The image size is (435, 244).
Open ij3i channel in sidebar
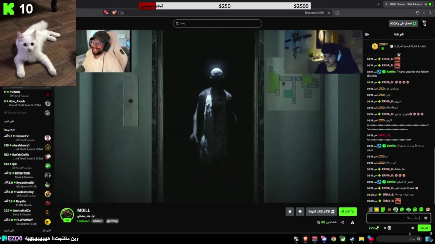pyautogui.click(x=27, y=166)
